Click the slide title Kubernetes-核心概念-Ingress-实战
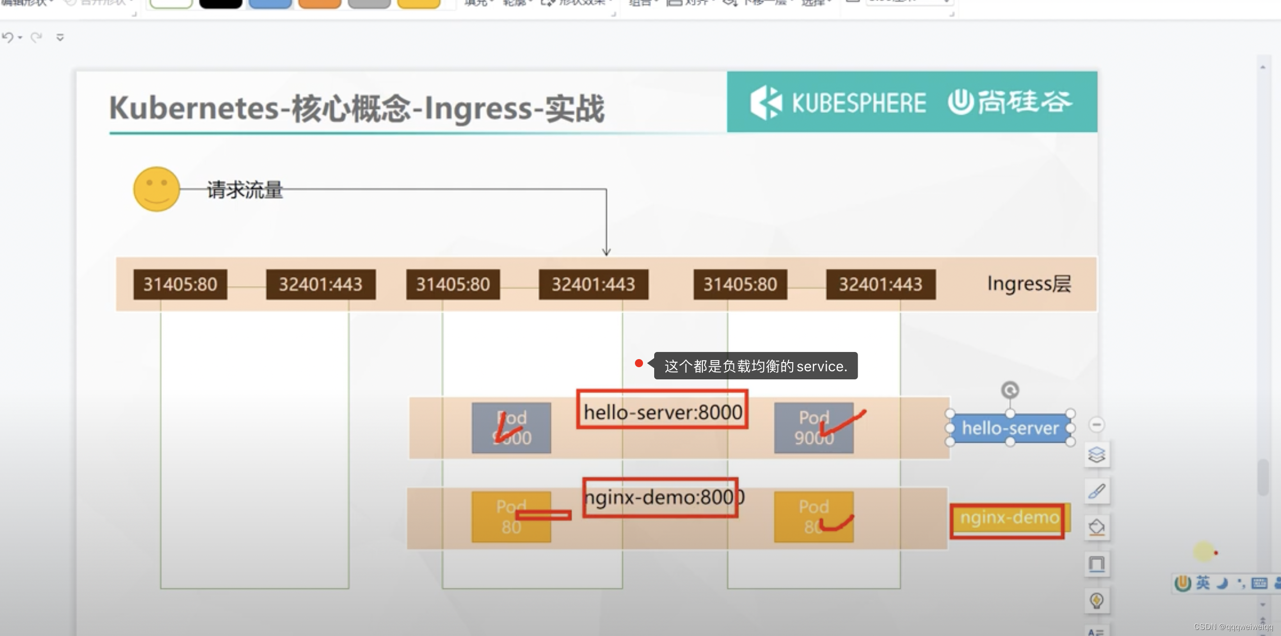Viewport: 1281px width, 636px height. [x=357, y=108]
